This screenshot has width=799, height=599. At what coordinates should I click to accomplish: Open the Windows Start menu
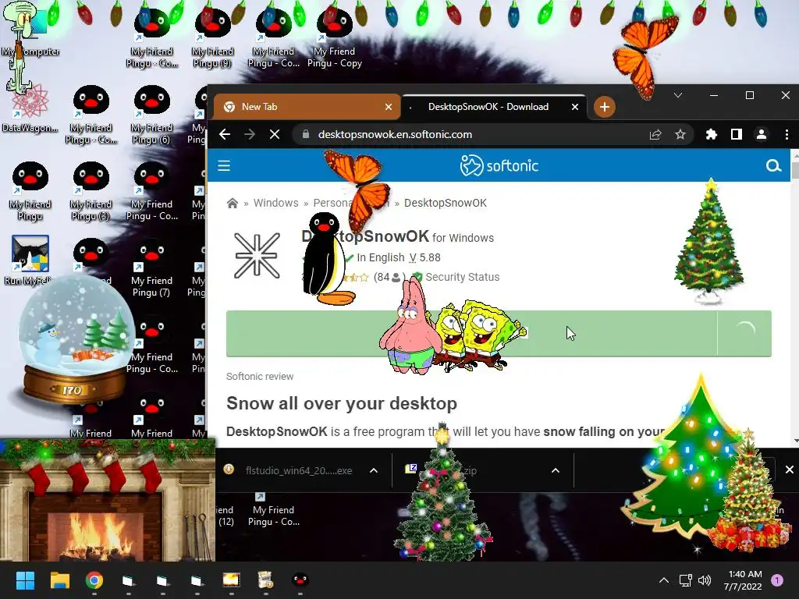25,580
